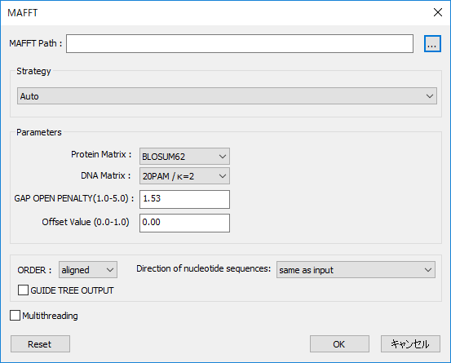Expand the BLOSUM62 Protein Matrix dropdown
Screen dimensions: 451x363
184,157
